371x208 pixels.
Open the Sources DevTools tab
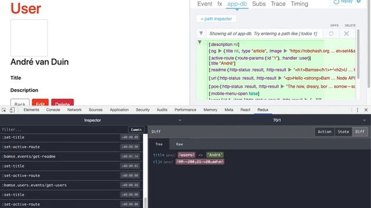(96, 110)
